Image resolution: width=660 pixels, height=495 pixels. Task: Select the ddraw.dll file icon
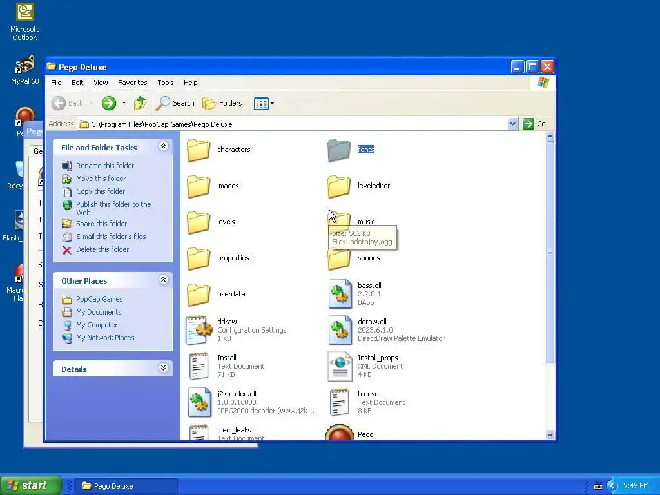pos(340,330)
